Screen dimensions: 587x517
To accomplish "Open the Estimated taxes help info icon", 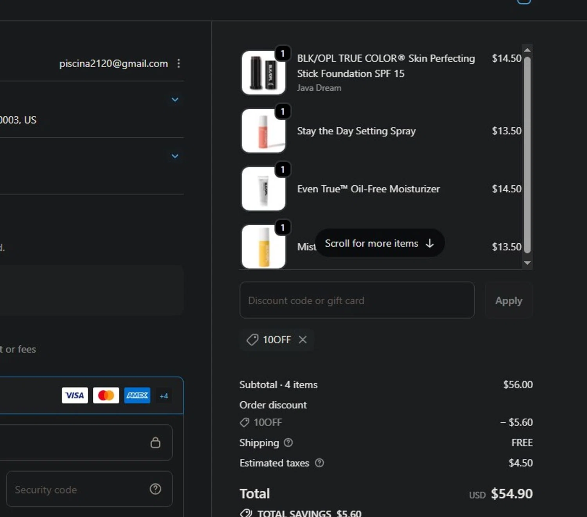I will pyautogui.click(x=319, y=463).
